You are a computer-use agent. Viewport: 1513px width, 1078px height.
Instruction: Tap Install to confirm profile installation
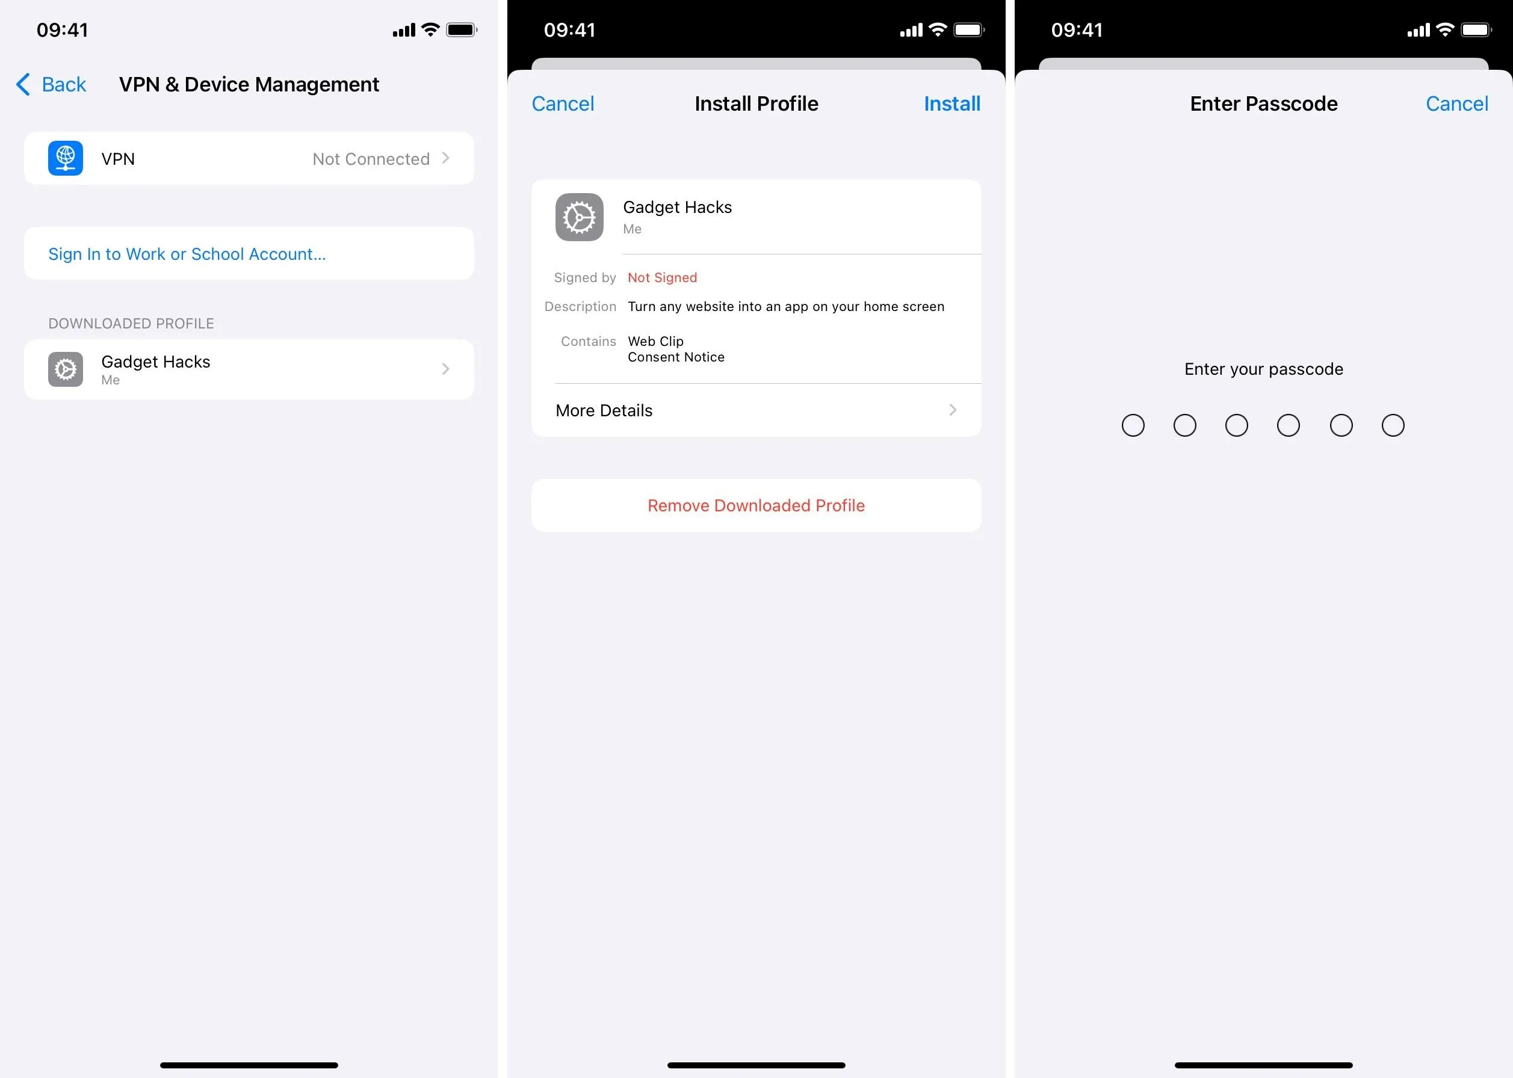[x=951, y=104]
